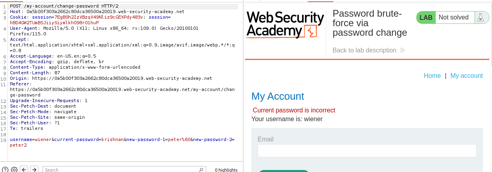This screenshot has height=172, width=492.
Task: Click the Web Security Academy logo
Action: click(285, 25)
